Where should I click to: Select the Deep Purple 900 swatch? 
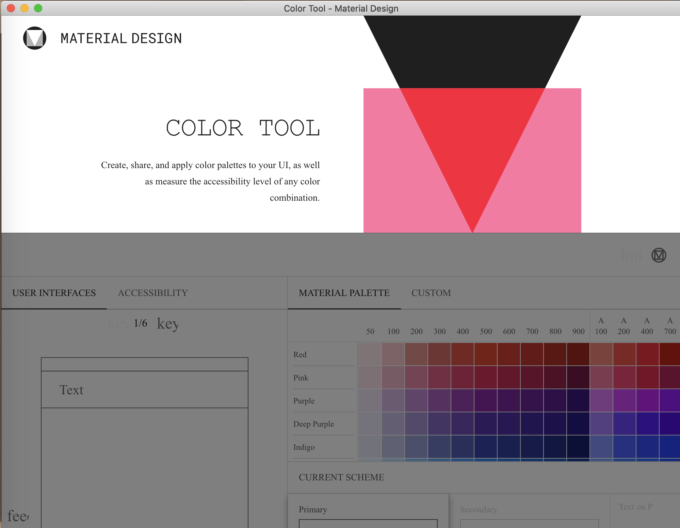pos(578,424)
